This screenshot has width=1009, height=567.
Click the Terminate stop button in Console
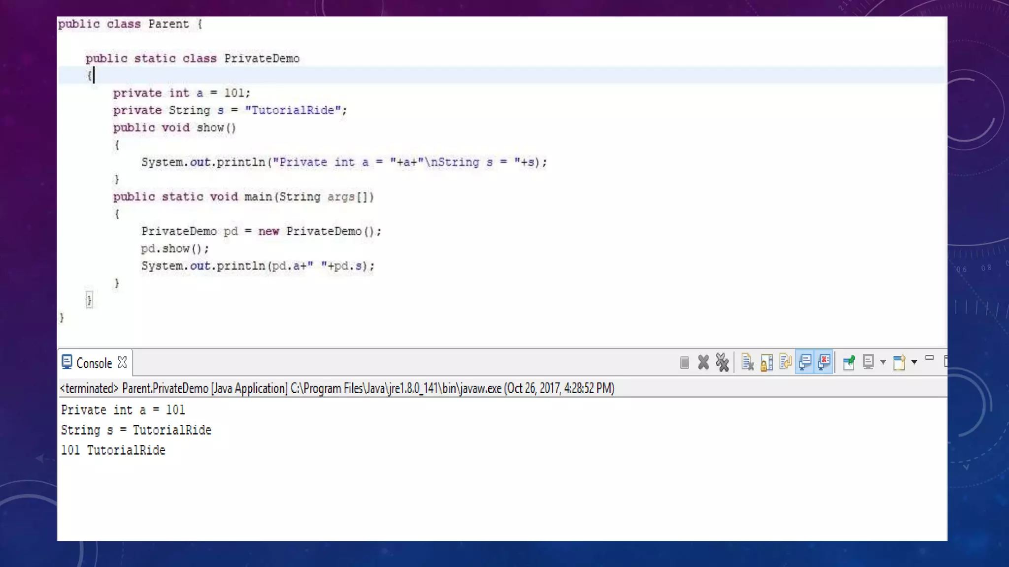(684, 363)
